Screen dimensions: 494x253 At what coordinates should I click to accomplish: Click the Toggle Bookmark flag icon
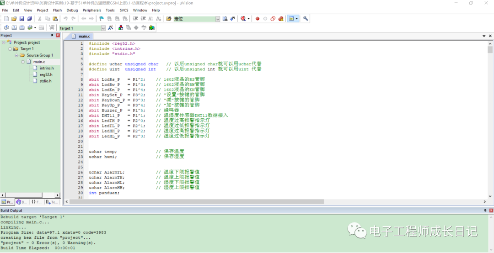pos(102,19)
